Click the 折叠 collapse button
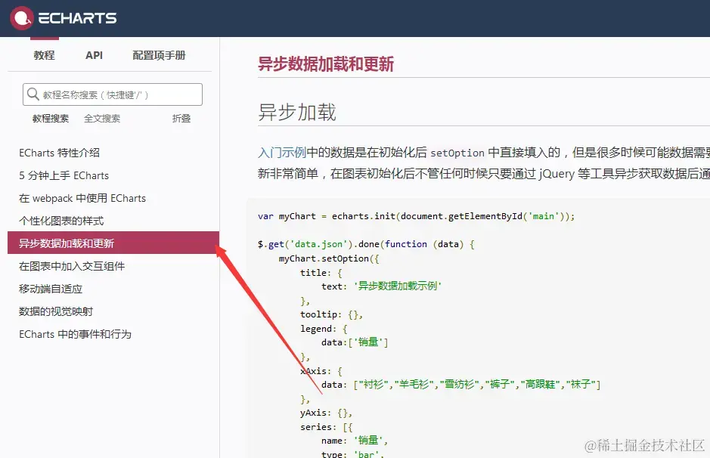710x458 pixels. pyautogui.click(x=181, y=119)
